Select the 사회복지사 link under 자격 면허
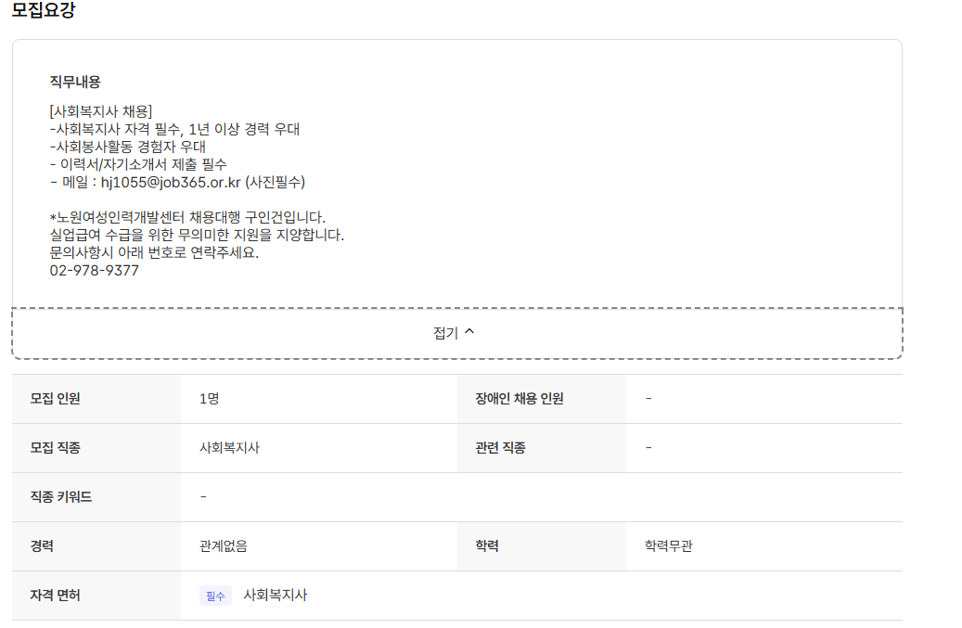This screenshot has width=962, height=628. [275, 595]
